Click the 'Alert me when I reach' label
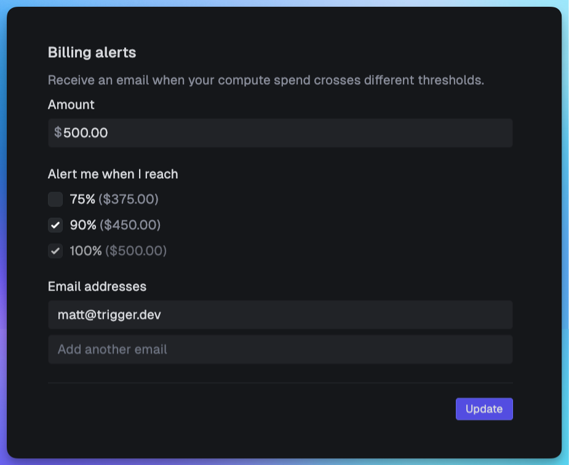569x465 pixels. tap(113, 174)
